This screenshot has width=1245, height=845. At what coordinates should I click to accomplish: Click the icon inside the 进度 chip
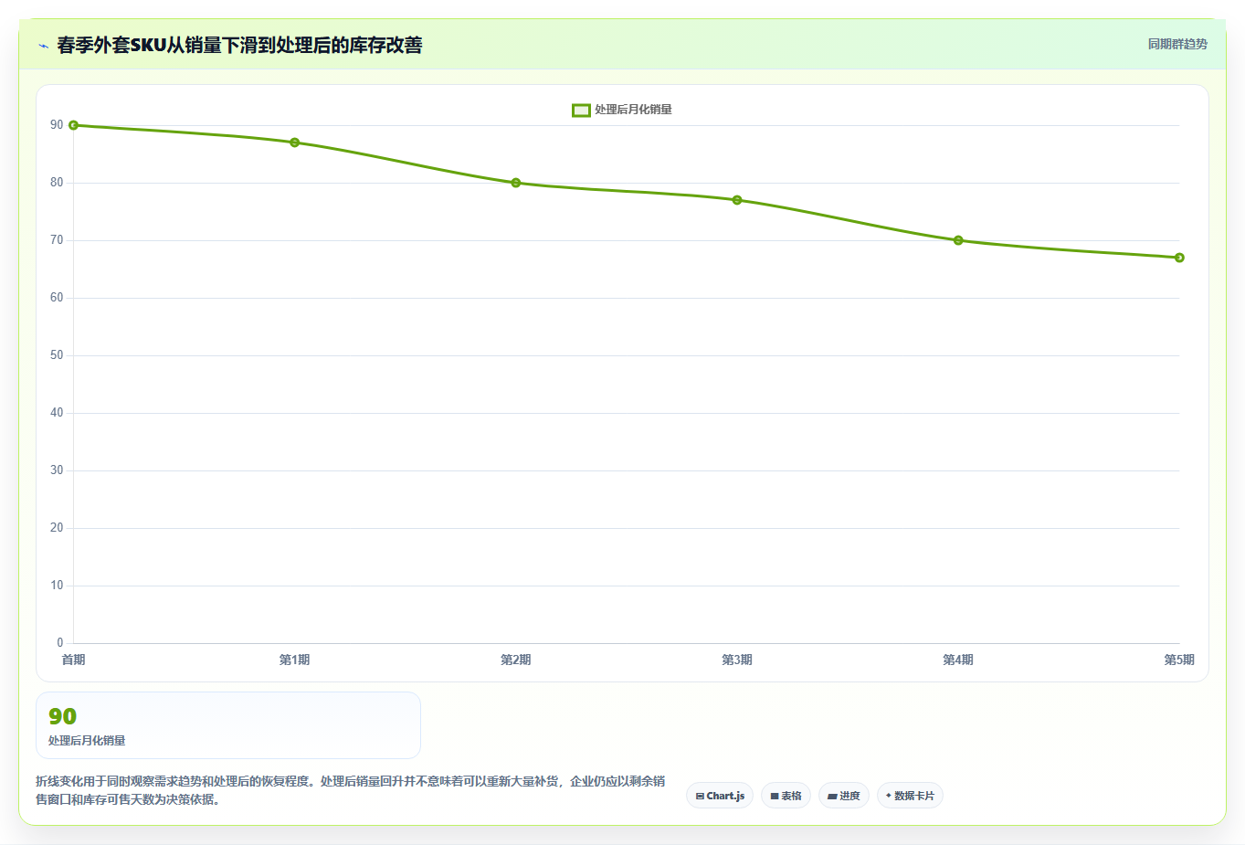(832, 797)
